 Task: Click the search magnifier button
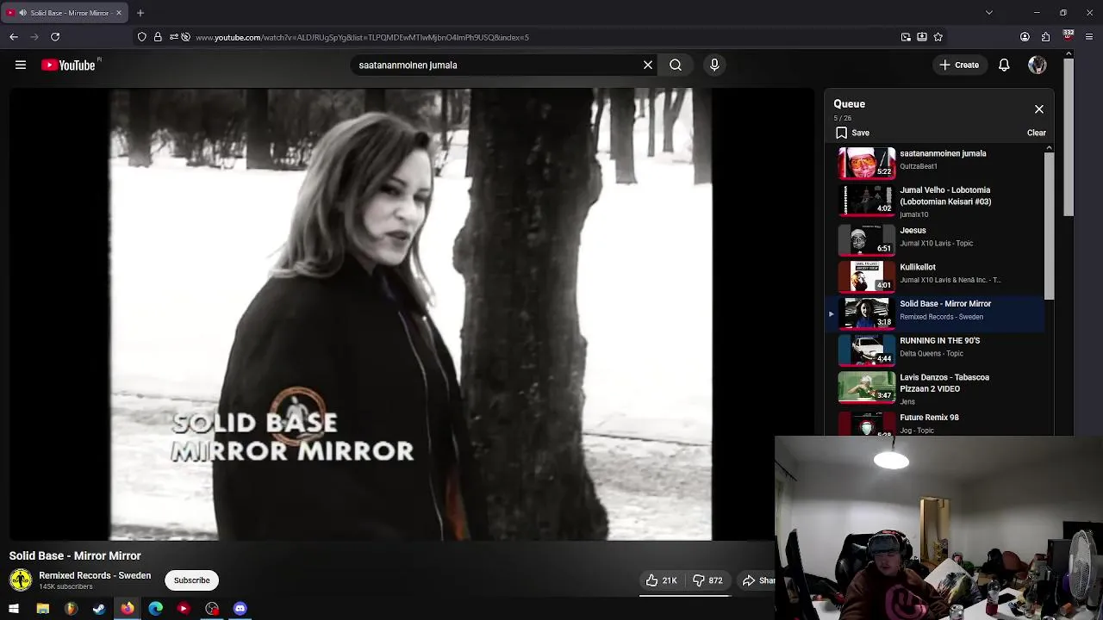click(x=676, y=65)
